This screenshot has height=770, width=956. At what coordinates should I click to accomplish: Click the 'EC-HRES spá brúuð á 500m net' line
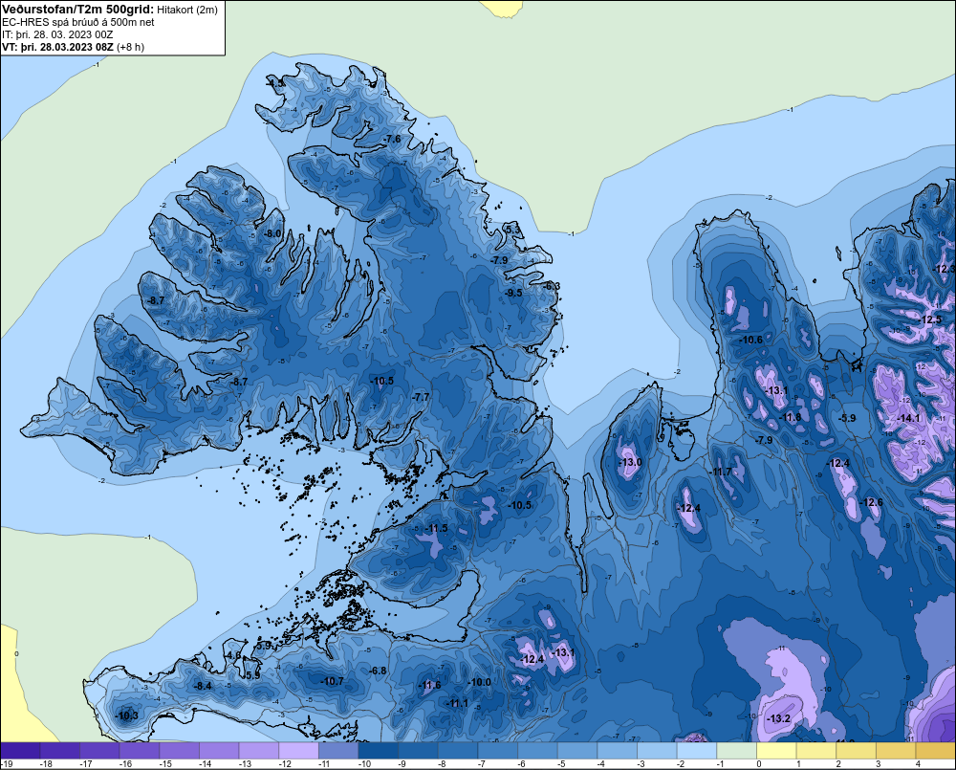[x=78, y=23]
